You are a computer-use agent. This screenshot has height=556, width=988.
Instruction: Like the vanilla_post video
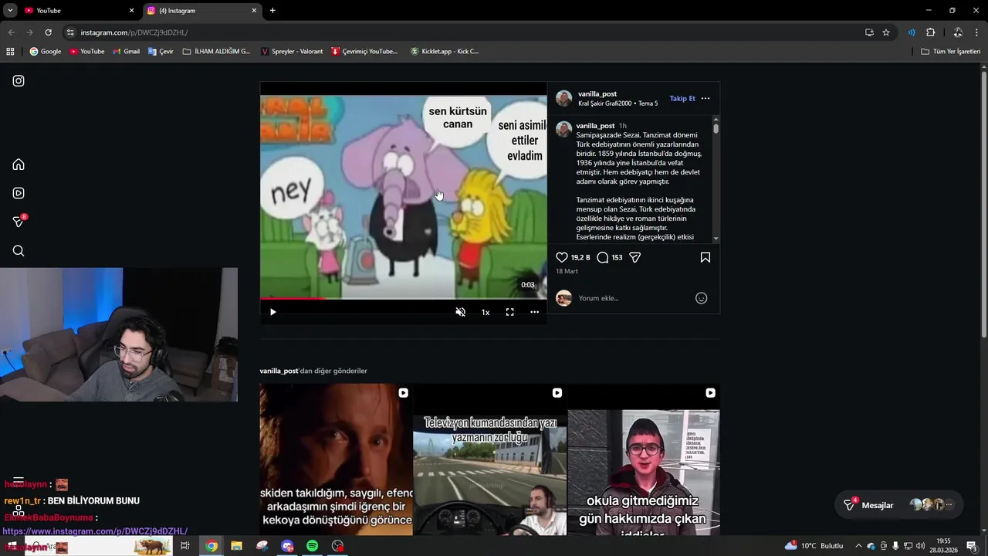pyautogui.click(x=562, y=257)
